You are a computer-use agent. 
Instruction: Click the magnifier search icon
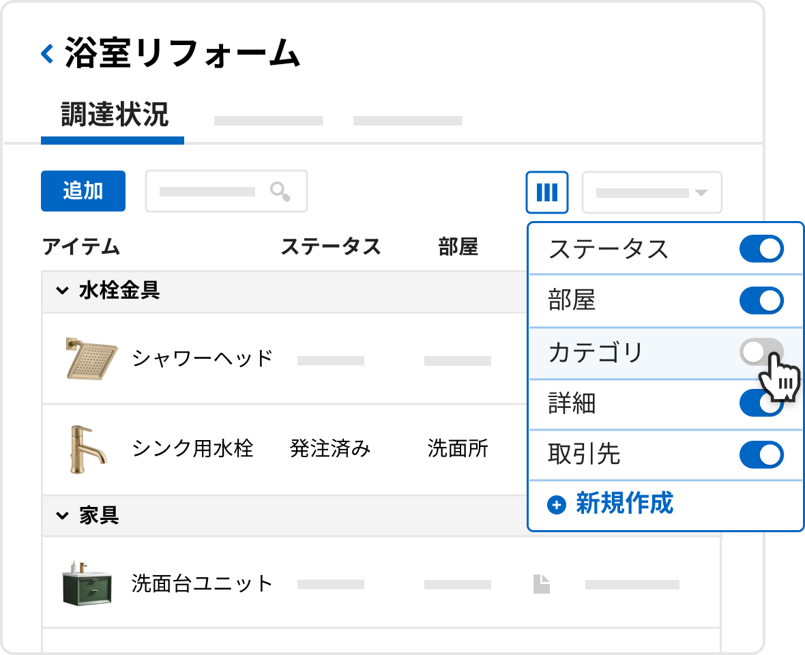click(280, 192)
